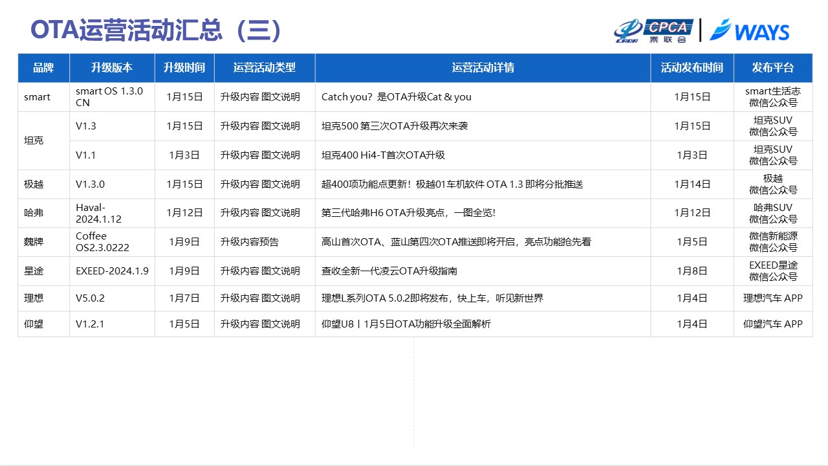This screenshot has width=828, height=466.
Task: Select the 仰望 brand cell
Action: (43, 324)
